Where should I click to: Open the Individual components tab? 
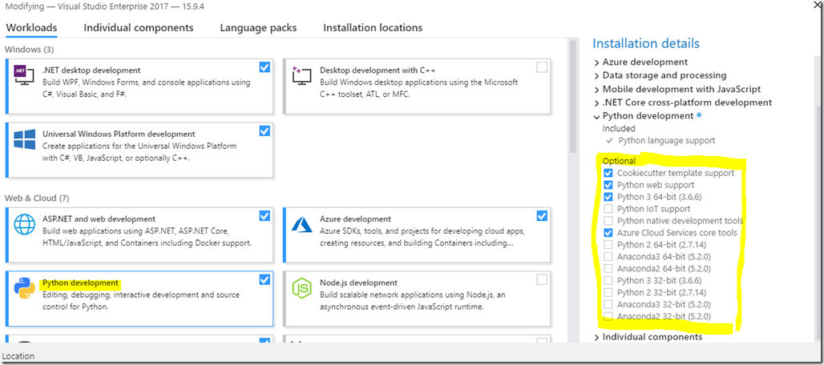click(139, 28)
